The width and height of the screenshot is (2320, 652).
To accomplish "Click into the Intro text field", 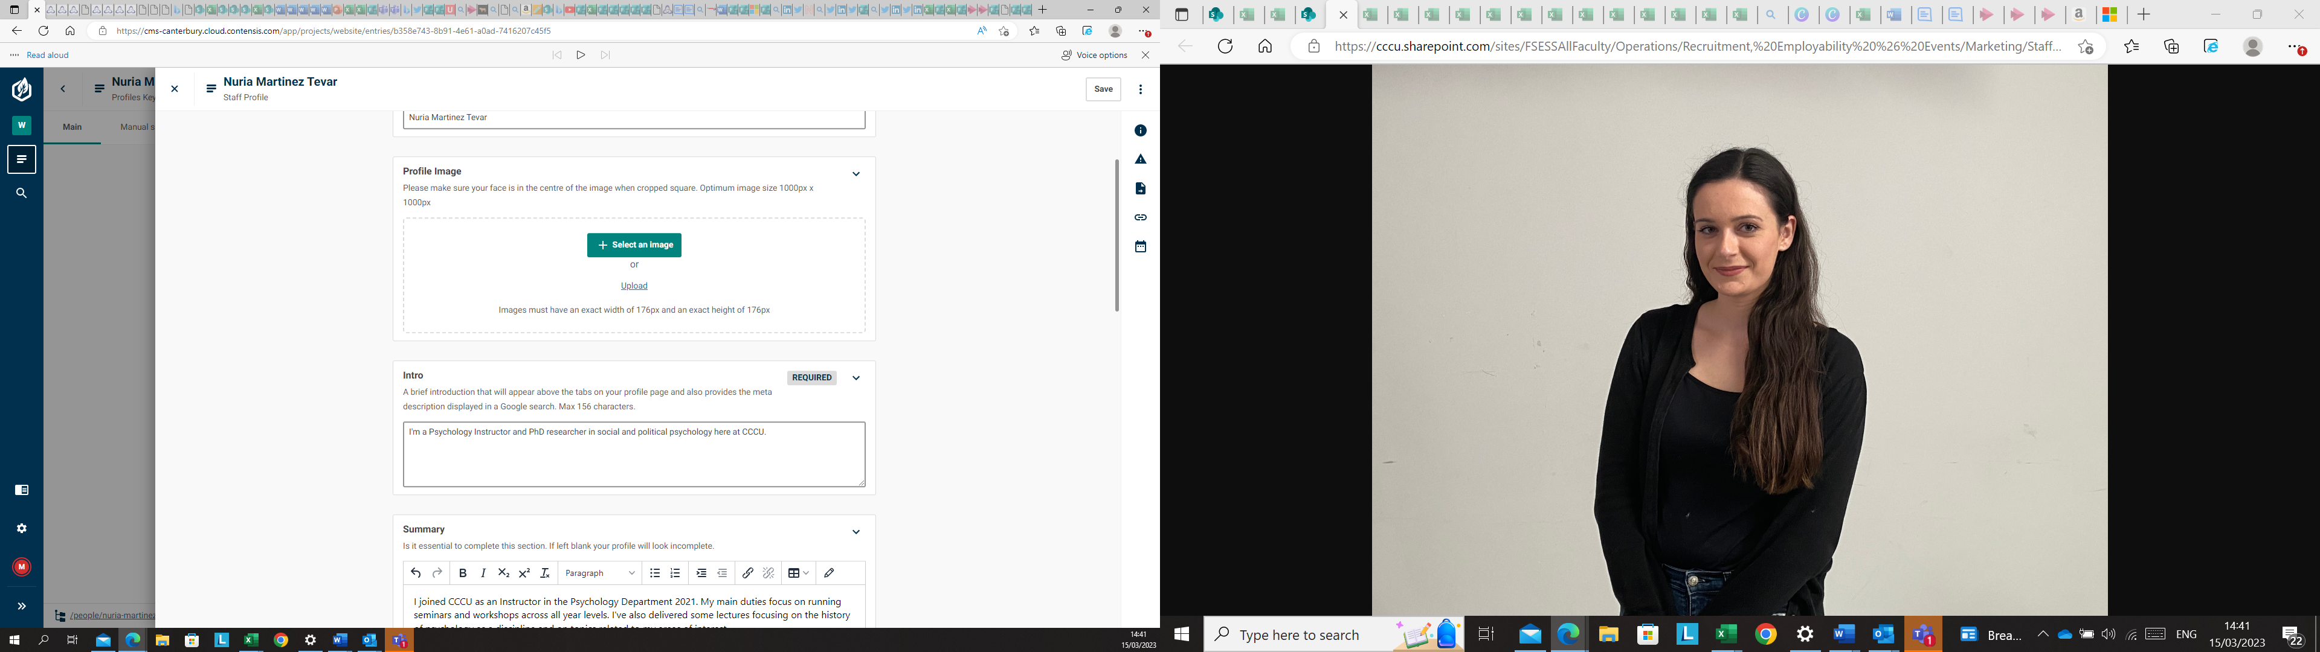I will point(634,455).
